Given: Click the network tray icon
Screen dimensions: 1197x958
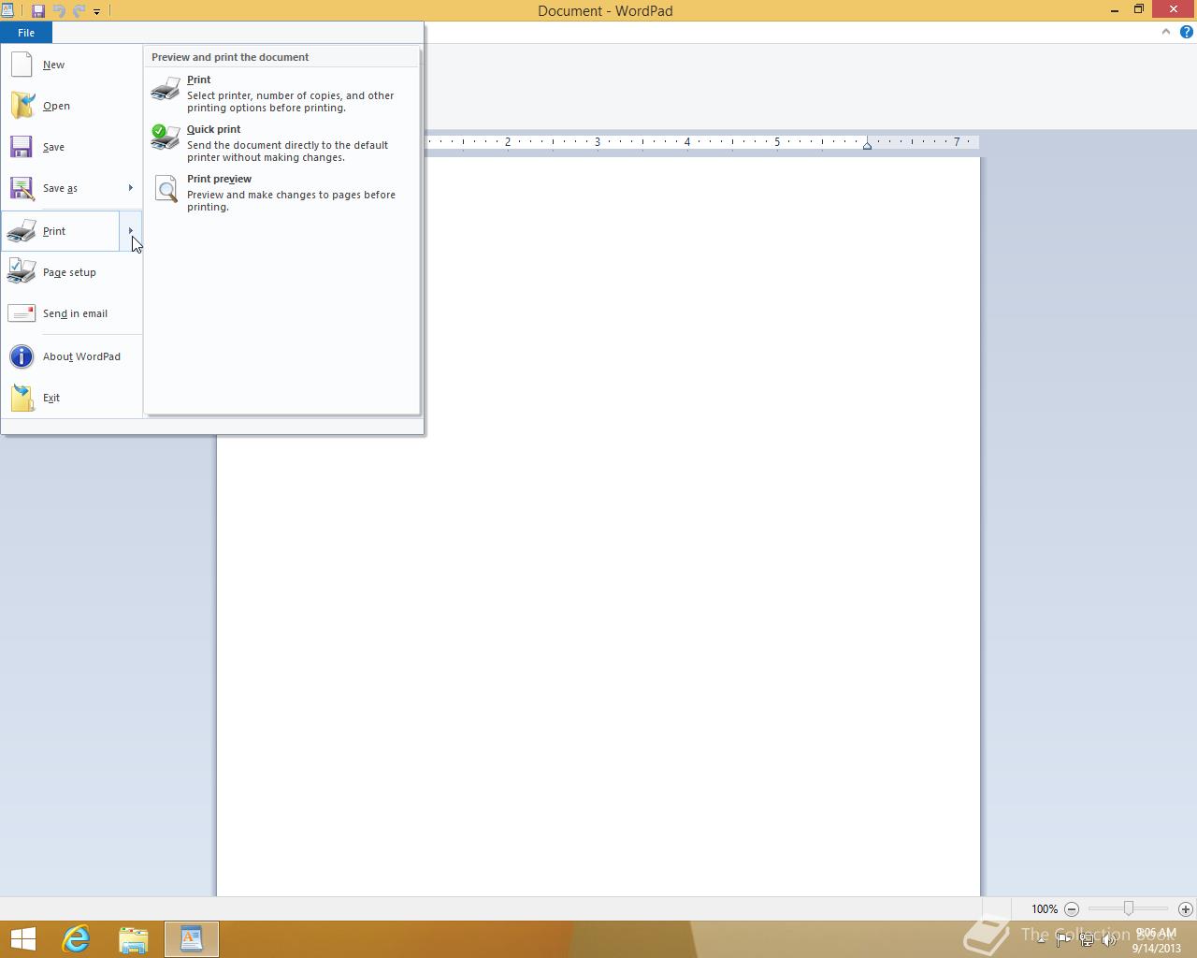Looking at the screenshot, I should click(x=1087, y=939).
